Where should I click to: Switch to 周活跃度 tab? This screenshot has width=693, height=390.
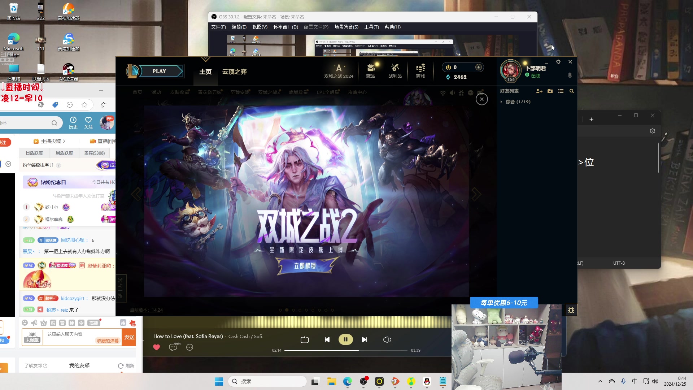(64, 153)
